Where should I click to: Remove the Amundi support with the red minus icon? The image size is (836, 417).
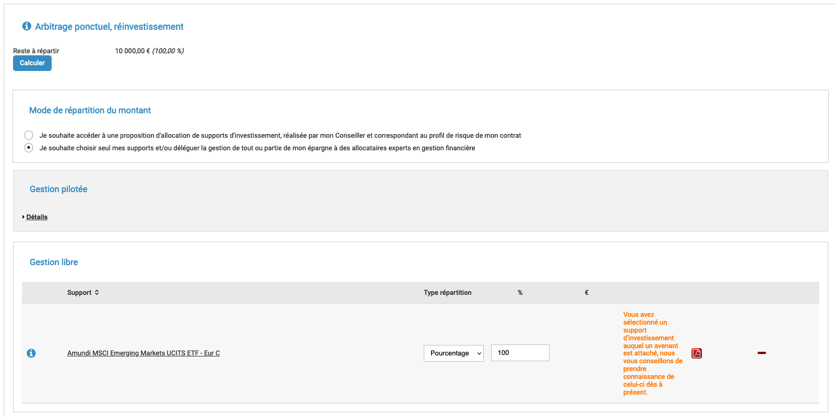point(762,353)
